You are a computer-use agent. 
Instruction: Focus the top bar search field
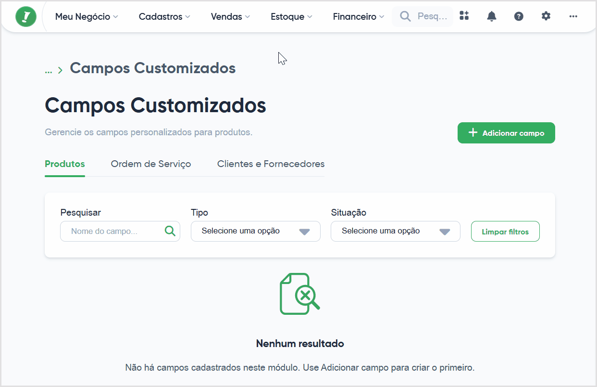point(423,16)
